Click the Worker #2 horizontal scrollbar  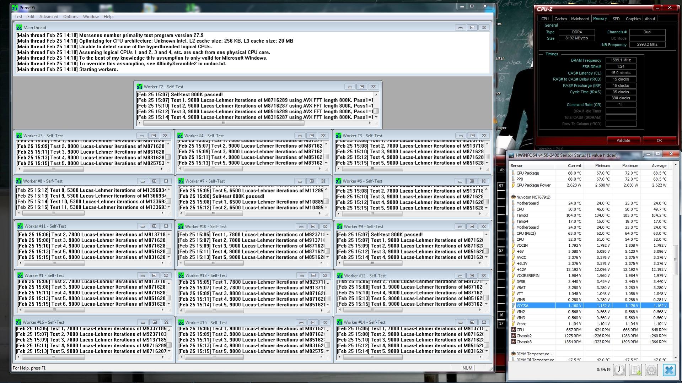(255, 123)
